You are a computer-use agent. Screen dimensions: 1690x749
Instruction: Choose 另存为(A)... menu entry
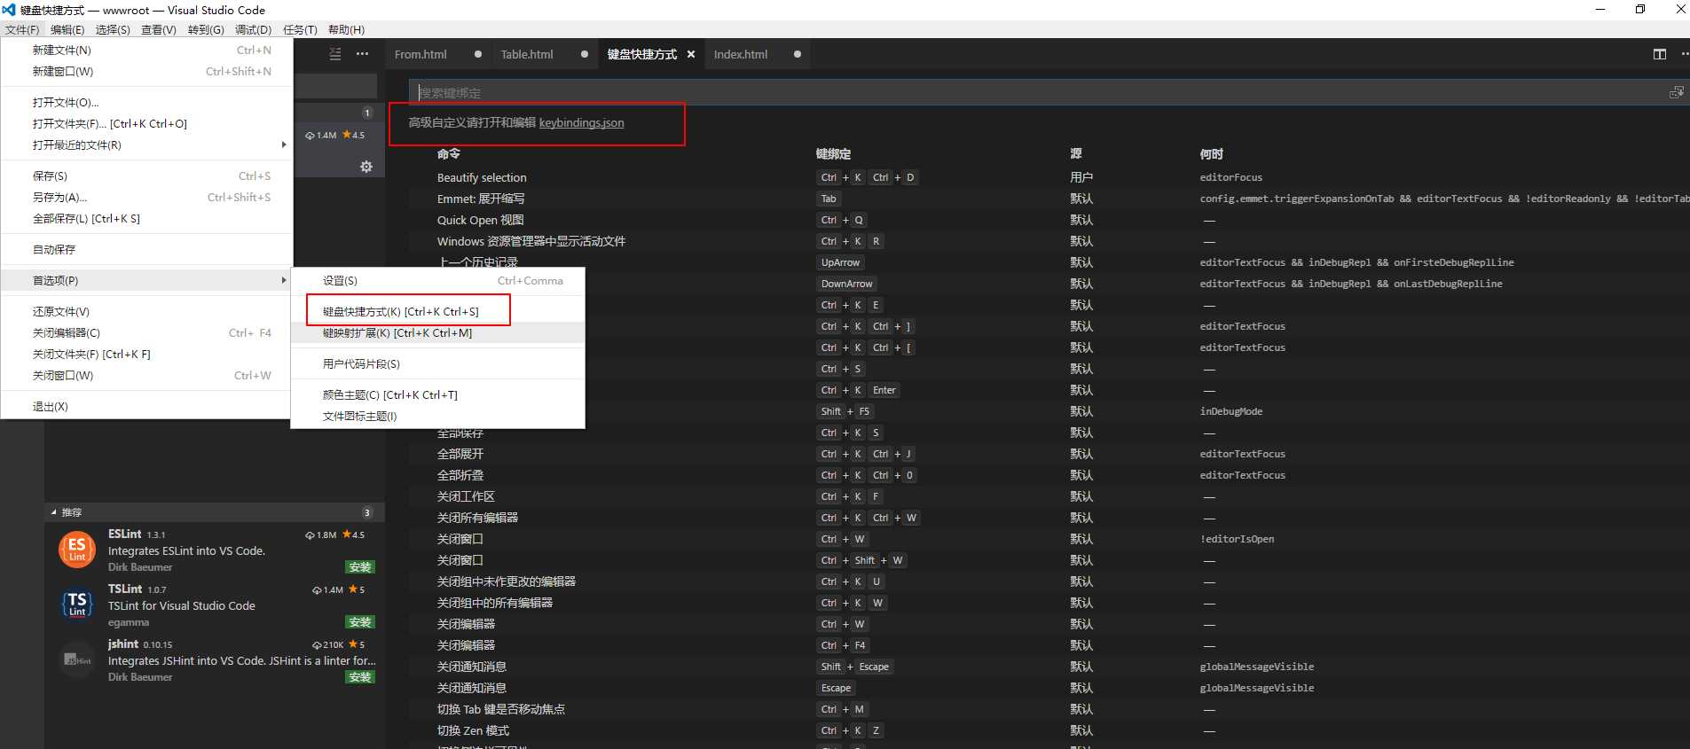[146, 197]
